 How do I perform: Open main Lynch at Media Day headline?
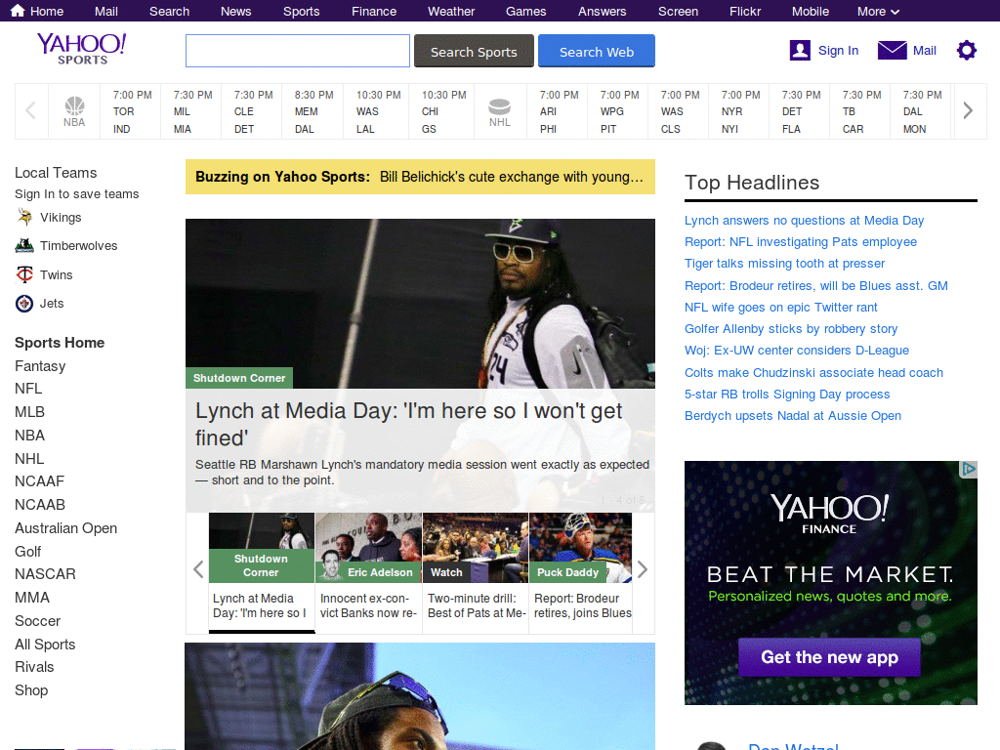coord(409,424)
